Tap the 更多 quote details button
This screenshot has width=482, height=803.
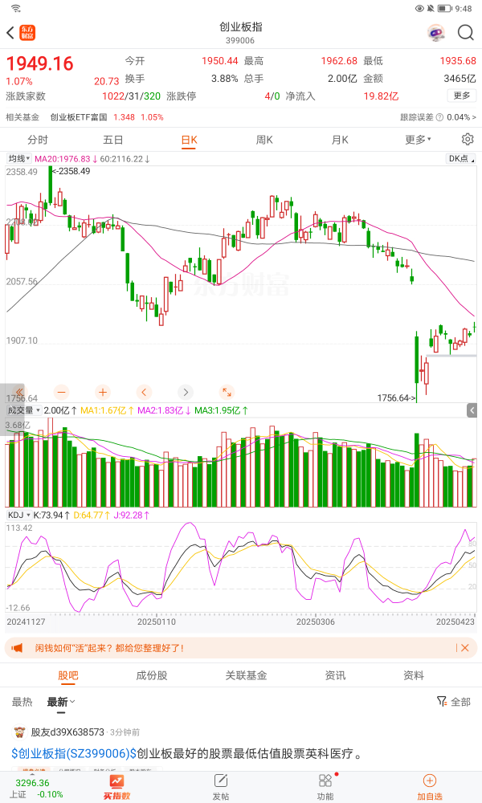tap(462, 96)
